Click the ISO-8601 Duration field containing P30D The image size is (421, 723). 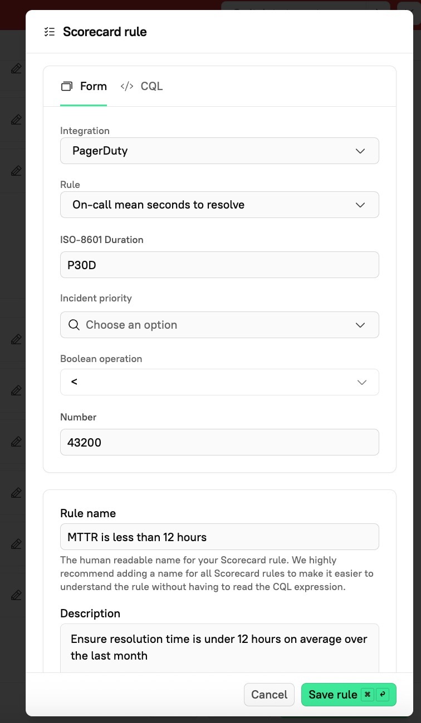point(219,265)
